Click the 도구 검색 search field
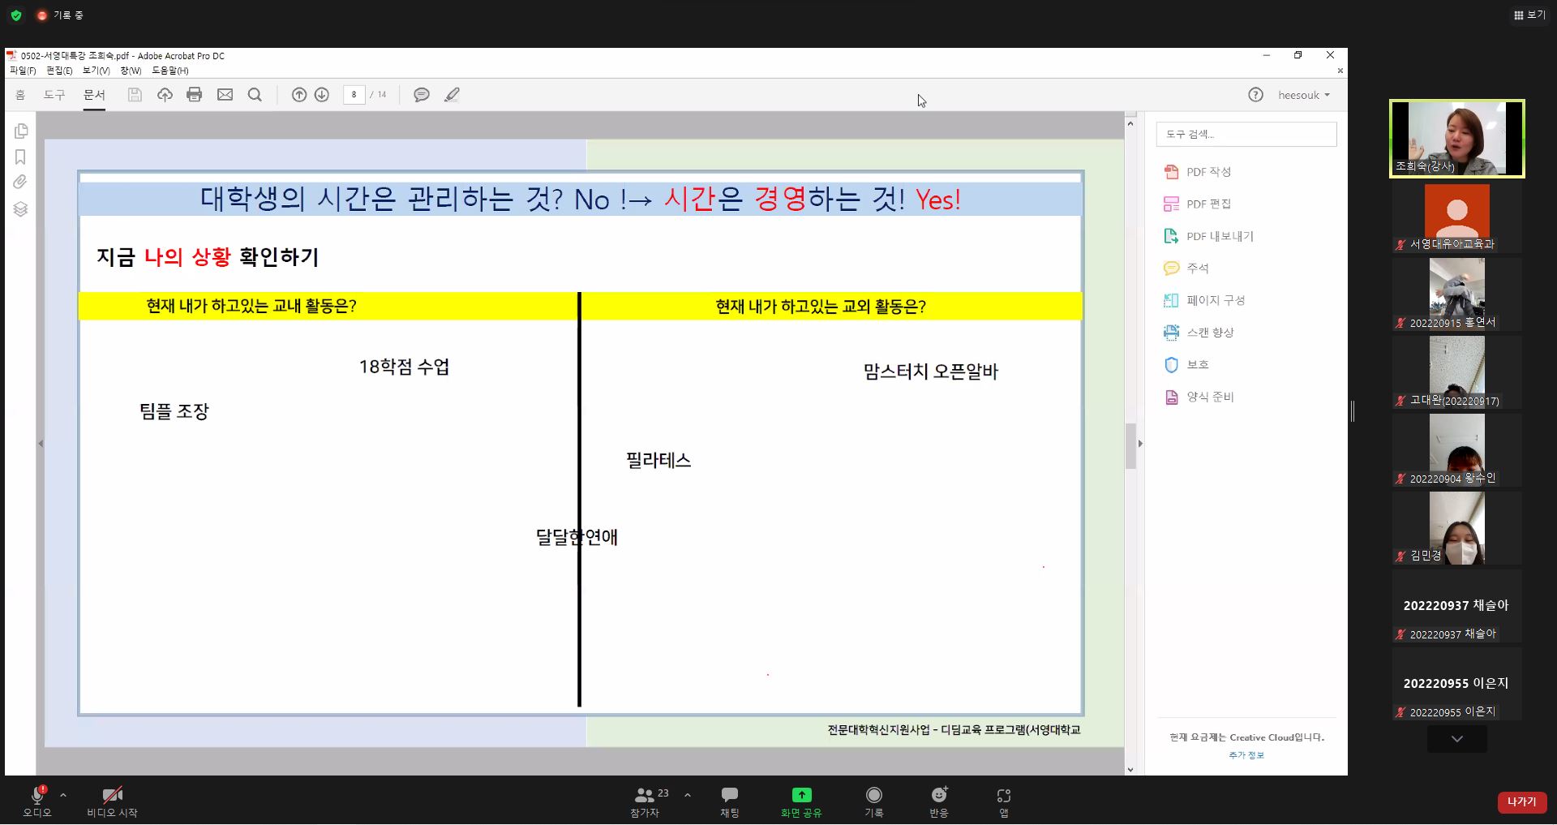1557x825 pixels. pos(1246,134)
